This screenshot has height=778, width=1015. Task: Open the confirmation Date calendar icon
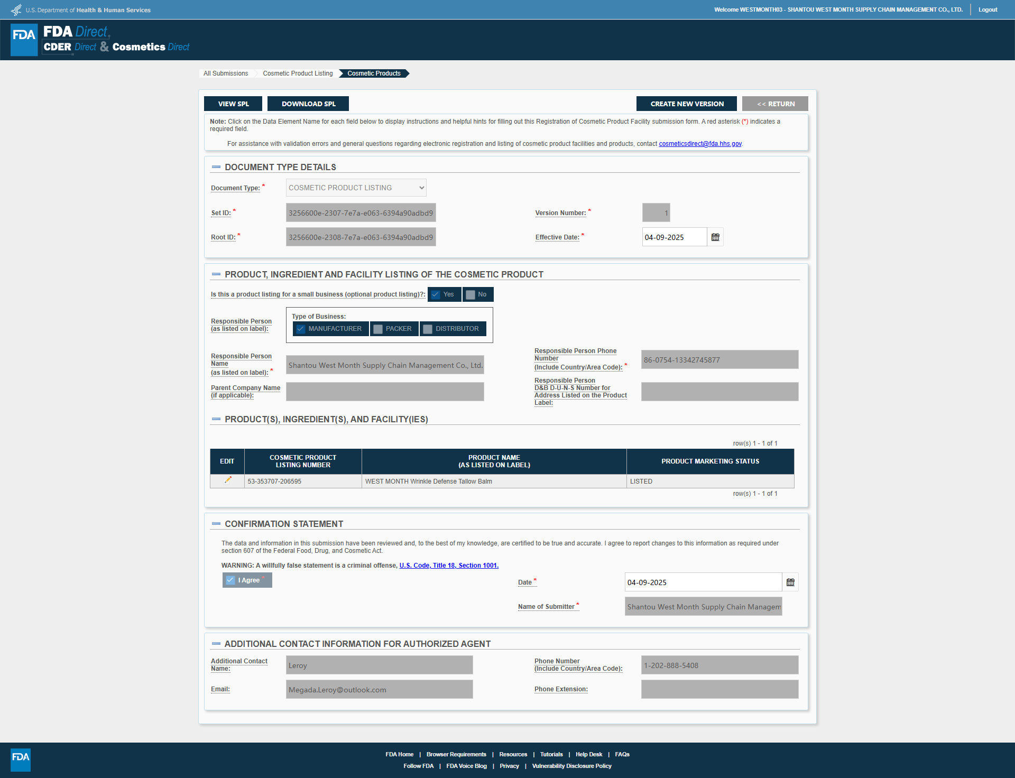tap(790, 582)
